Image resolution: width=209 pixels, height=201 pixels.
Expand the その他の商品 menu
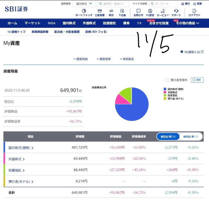click(187, 23)
